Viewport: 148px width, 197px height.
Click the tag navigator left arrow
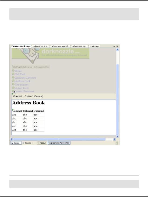pyautogui.click(x=37, y=143)
